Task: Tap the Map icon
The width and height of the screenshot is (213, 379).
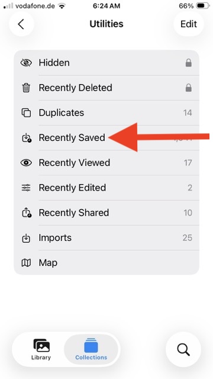Action: pyautogui.click(x=26, y=263)
